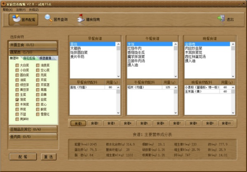
Task: Select 大腊肠 in the breakfast recipe list
Action: [x=93, y=48]
